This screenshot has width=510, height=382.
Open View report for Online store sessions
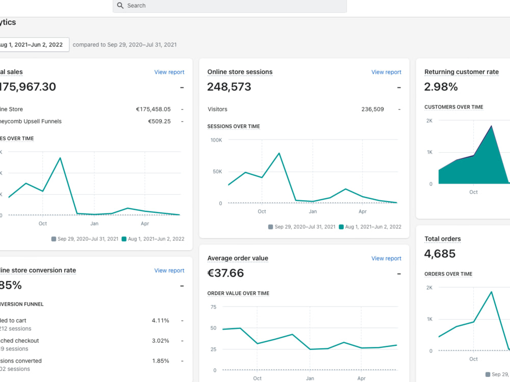386,72
